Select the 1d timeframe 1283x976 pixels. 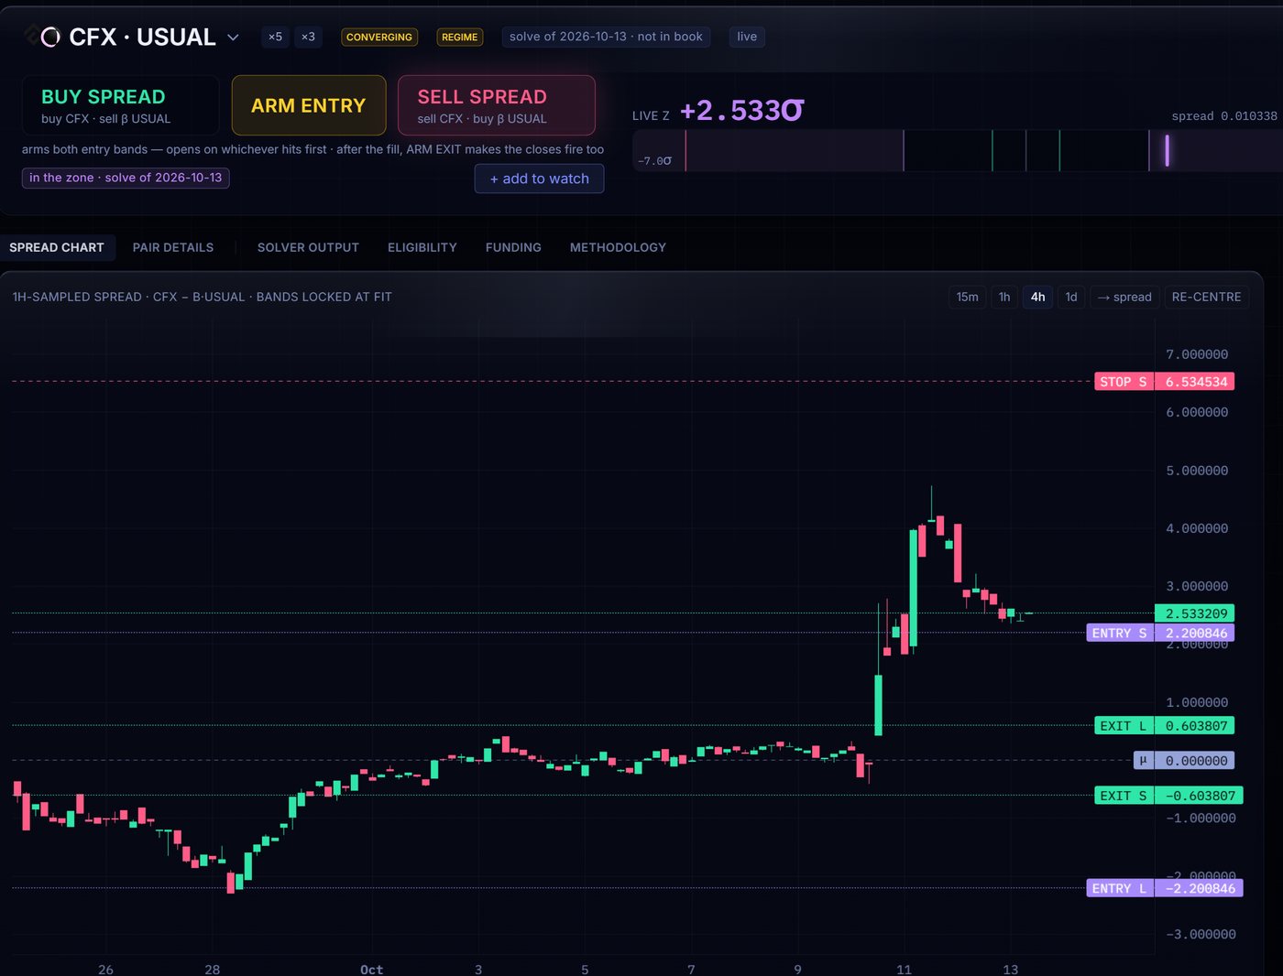[x=1071, y=297]
